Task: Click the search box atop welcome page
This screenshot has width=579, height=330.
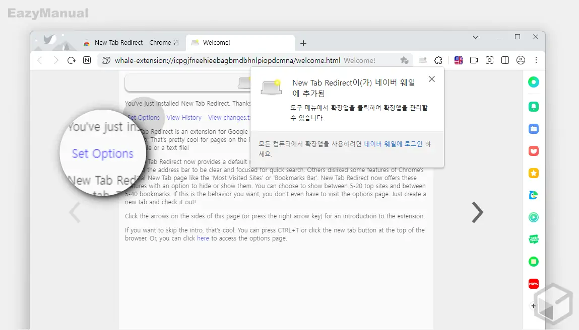Action: tap(187, 82)
